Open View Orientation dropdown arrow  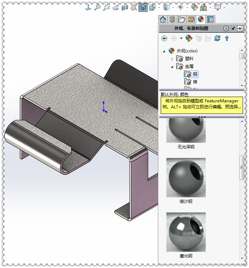[x=159, y=7]
